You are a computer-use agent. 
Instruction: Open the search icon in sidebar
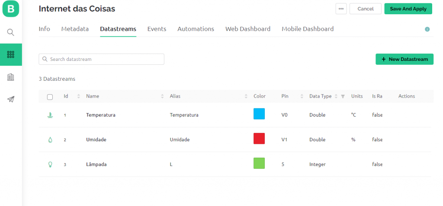point(10,32)
